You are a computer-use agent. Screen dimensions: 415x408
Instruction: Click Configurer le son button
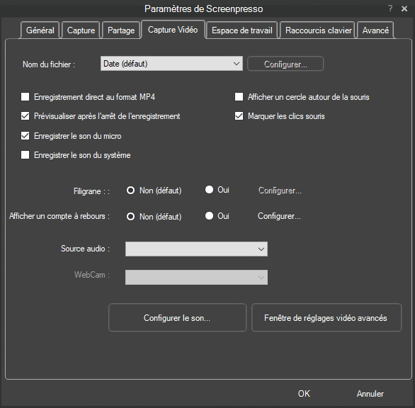[x=177, y=317]
